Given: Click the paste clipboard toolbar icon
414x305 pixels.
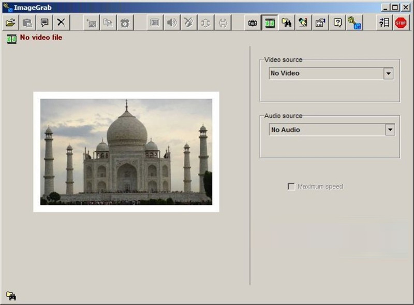Looking at the screenshot, I should pyautogui.click(x=27, y=23).
